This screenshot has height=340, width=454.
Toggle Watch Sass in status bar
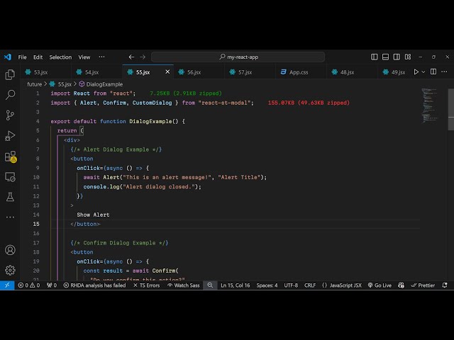tap(183, 285)
